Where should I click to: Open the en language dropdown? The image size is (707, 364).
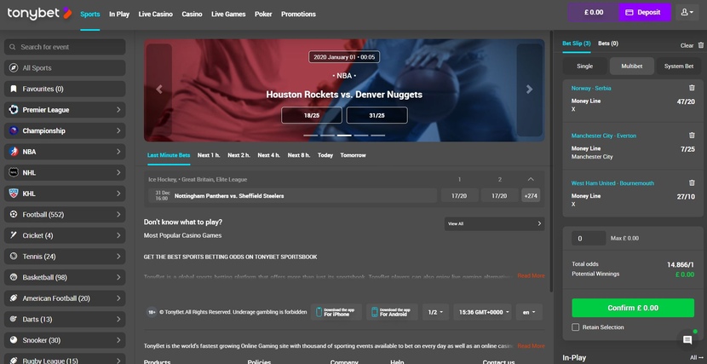[529, 312]
